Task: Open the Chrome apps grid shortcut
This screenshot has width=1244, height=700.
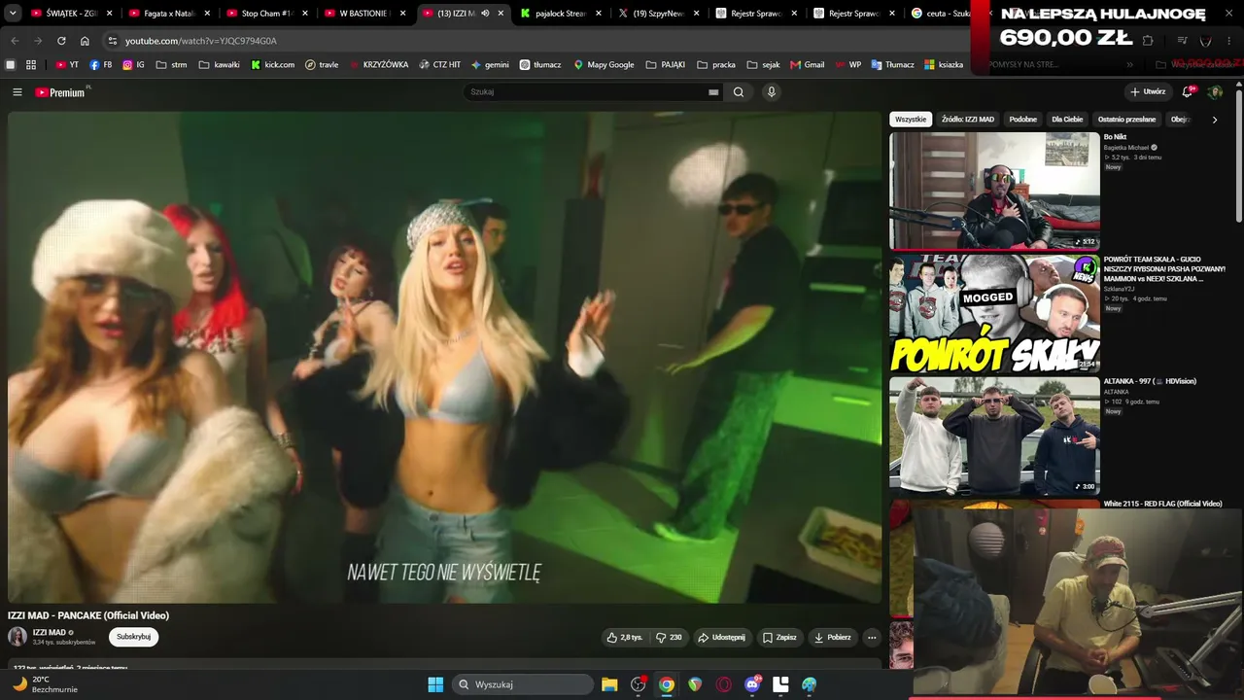Action: (x=31, y=65)
